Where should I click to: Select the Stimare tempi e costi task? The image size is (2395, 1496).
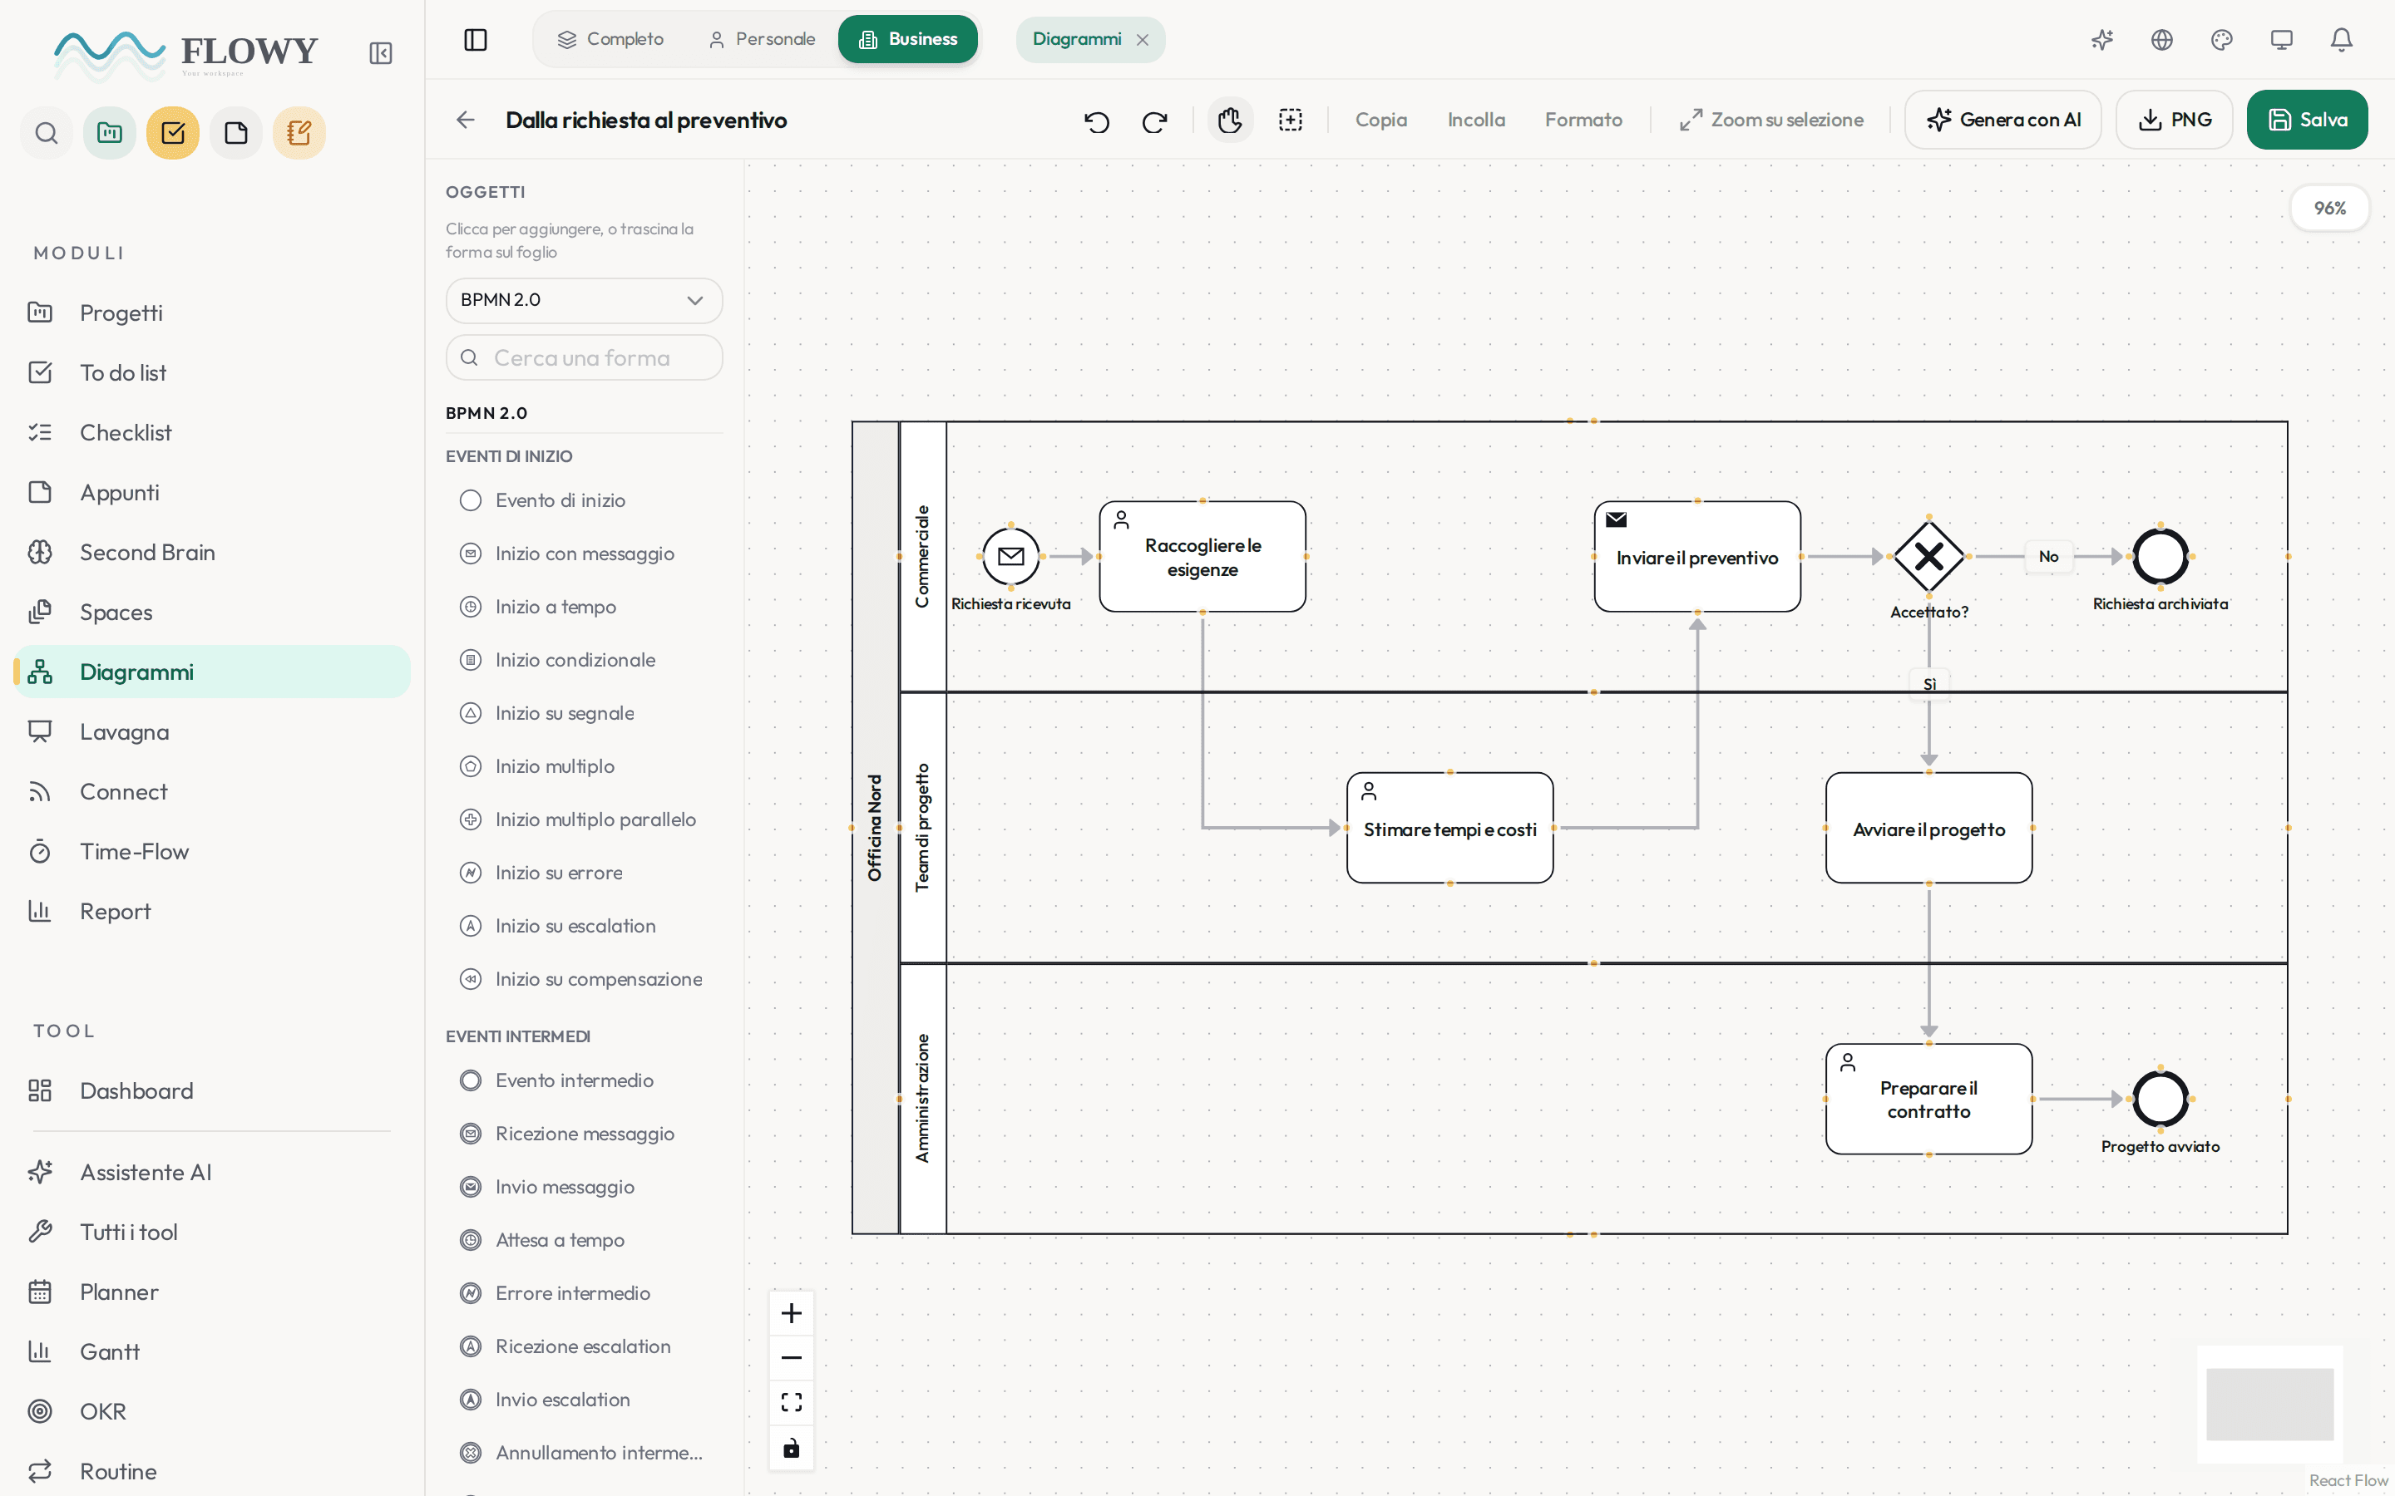[1449, 828]
